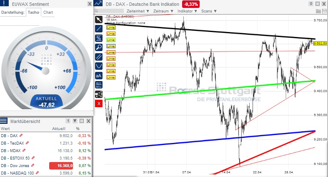Click the pencil icon next to DB - MDAX
328x177 pixels.
coord(24,150)
